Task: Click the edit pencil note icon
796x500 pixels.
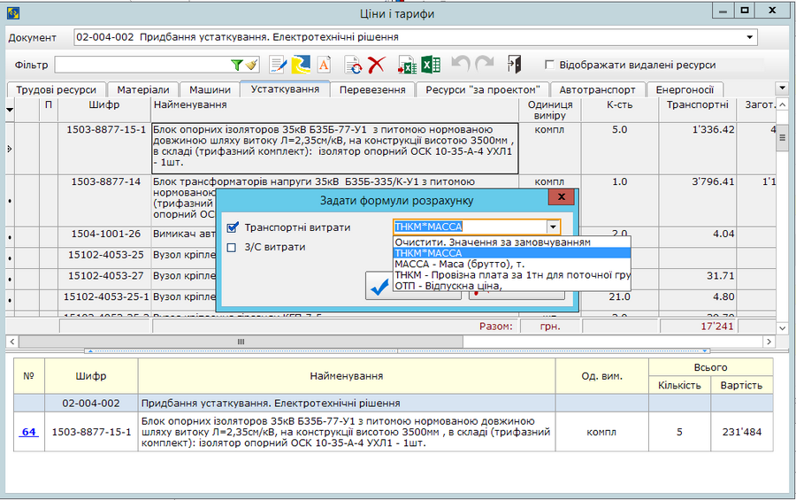Action: (x=278, y=65)
